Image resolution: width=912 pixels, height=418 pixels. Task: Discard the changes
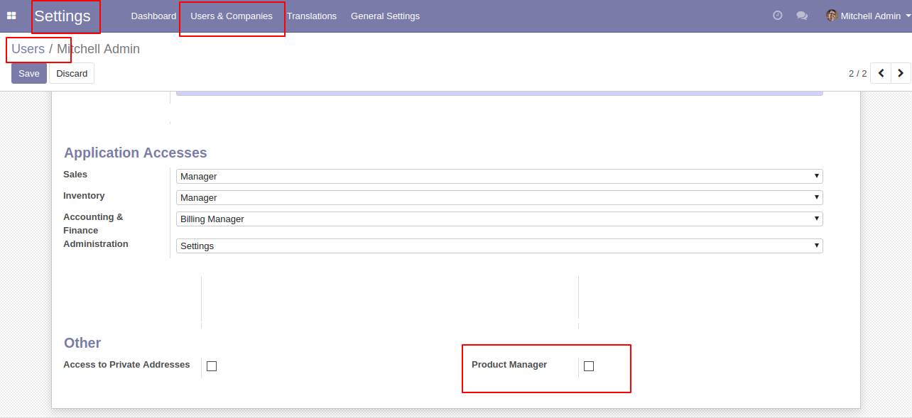(72, 73)
